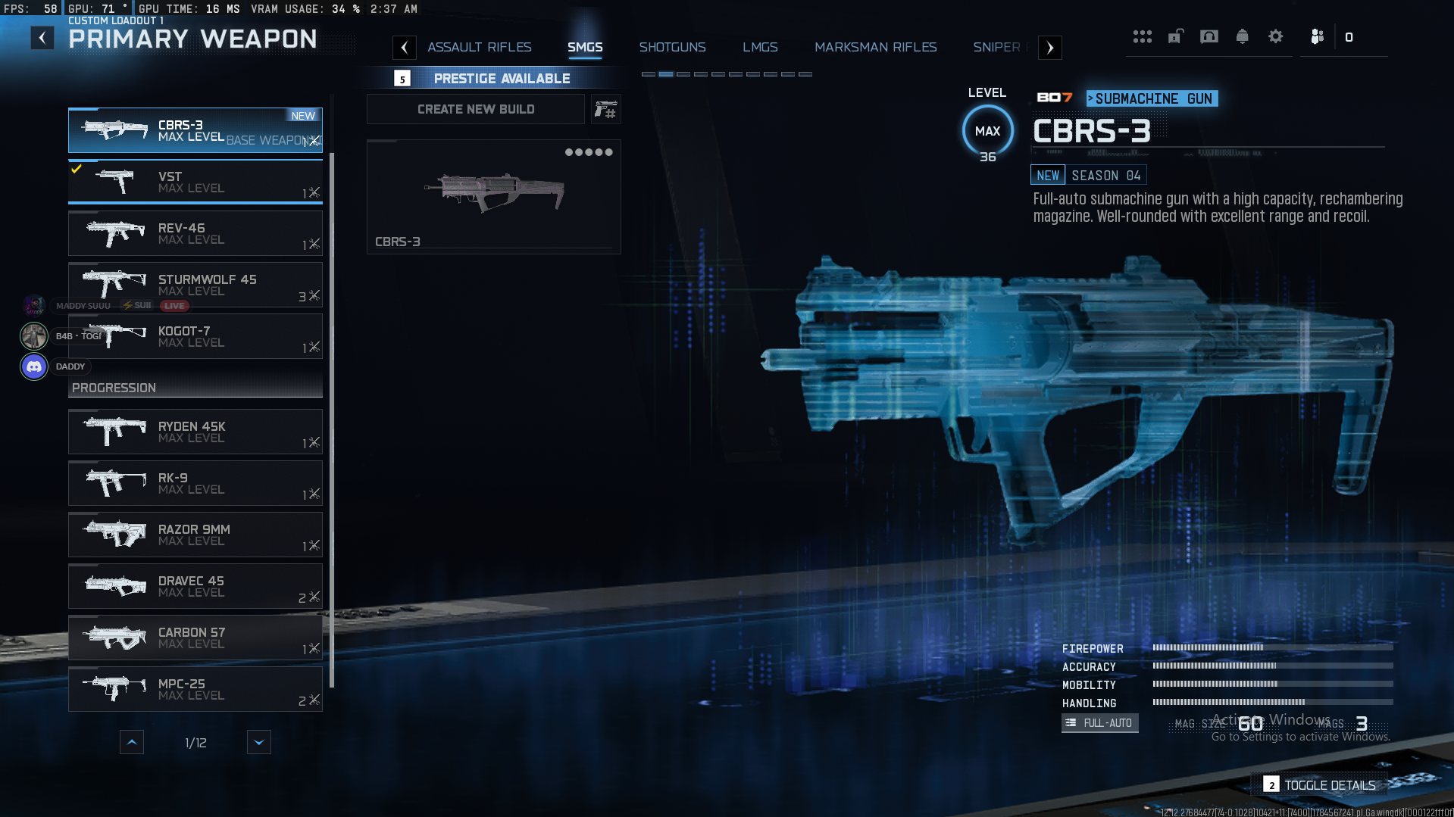
Task: Open the apps grid menu icon
Action: [1142, 36]
